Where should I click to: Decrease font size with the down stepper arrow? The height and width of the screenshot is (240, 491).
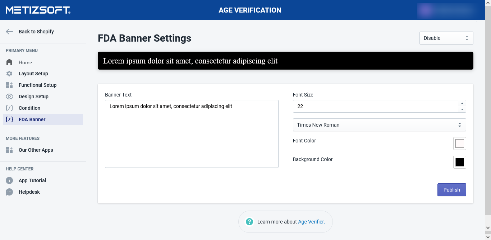pyautogui.click(x=462, y=109)
